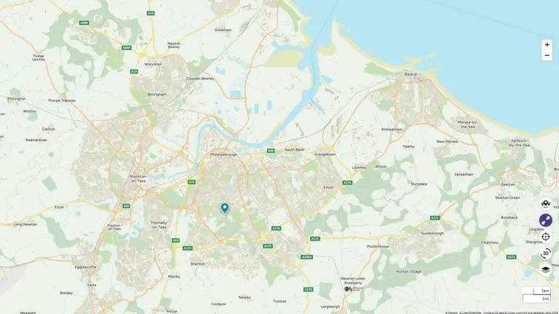Click the Stockton-on-Tees label
The width and height of the screenshot is (559, 314).
138,179
